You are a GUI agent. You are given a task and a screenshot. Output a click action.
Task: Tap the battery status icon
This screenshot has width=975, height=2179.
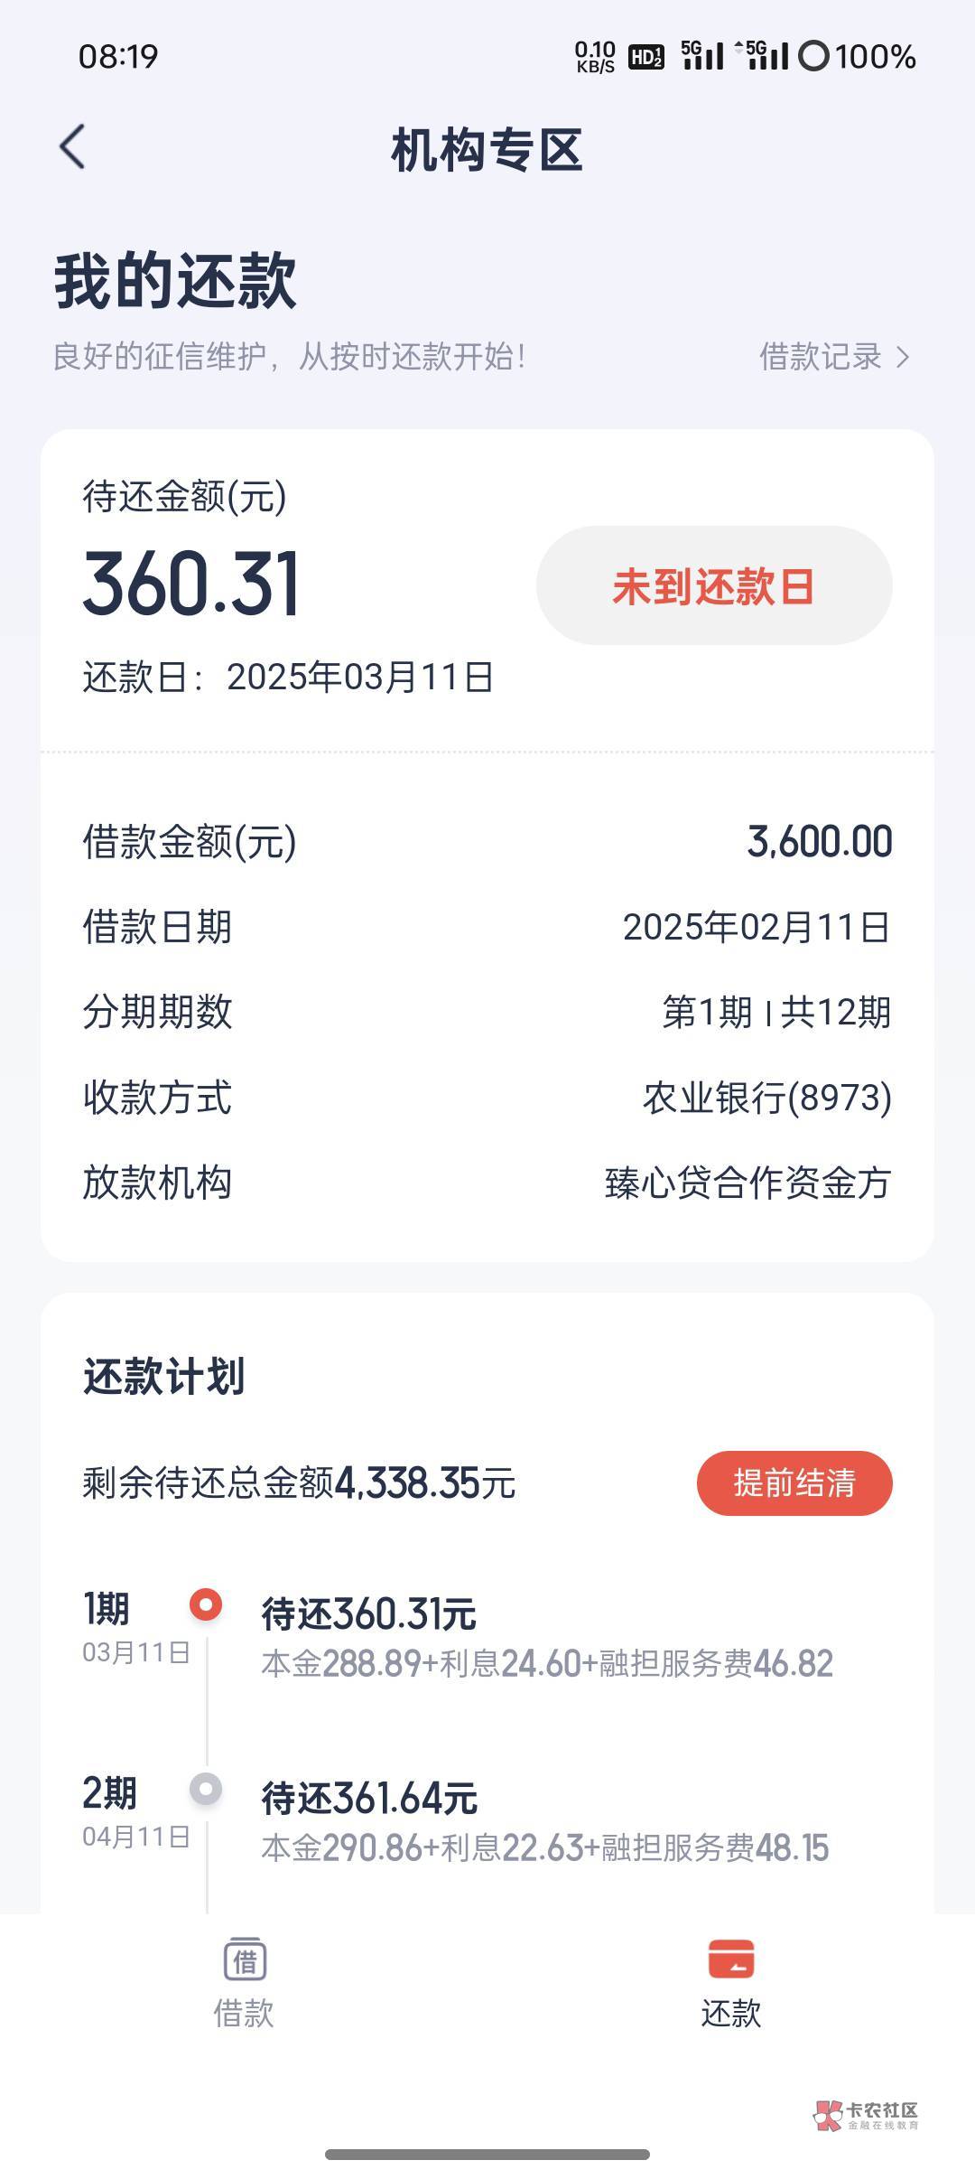coord(813,57)
